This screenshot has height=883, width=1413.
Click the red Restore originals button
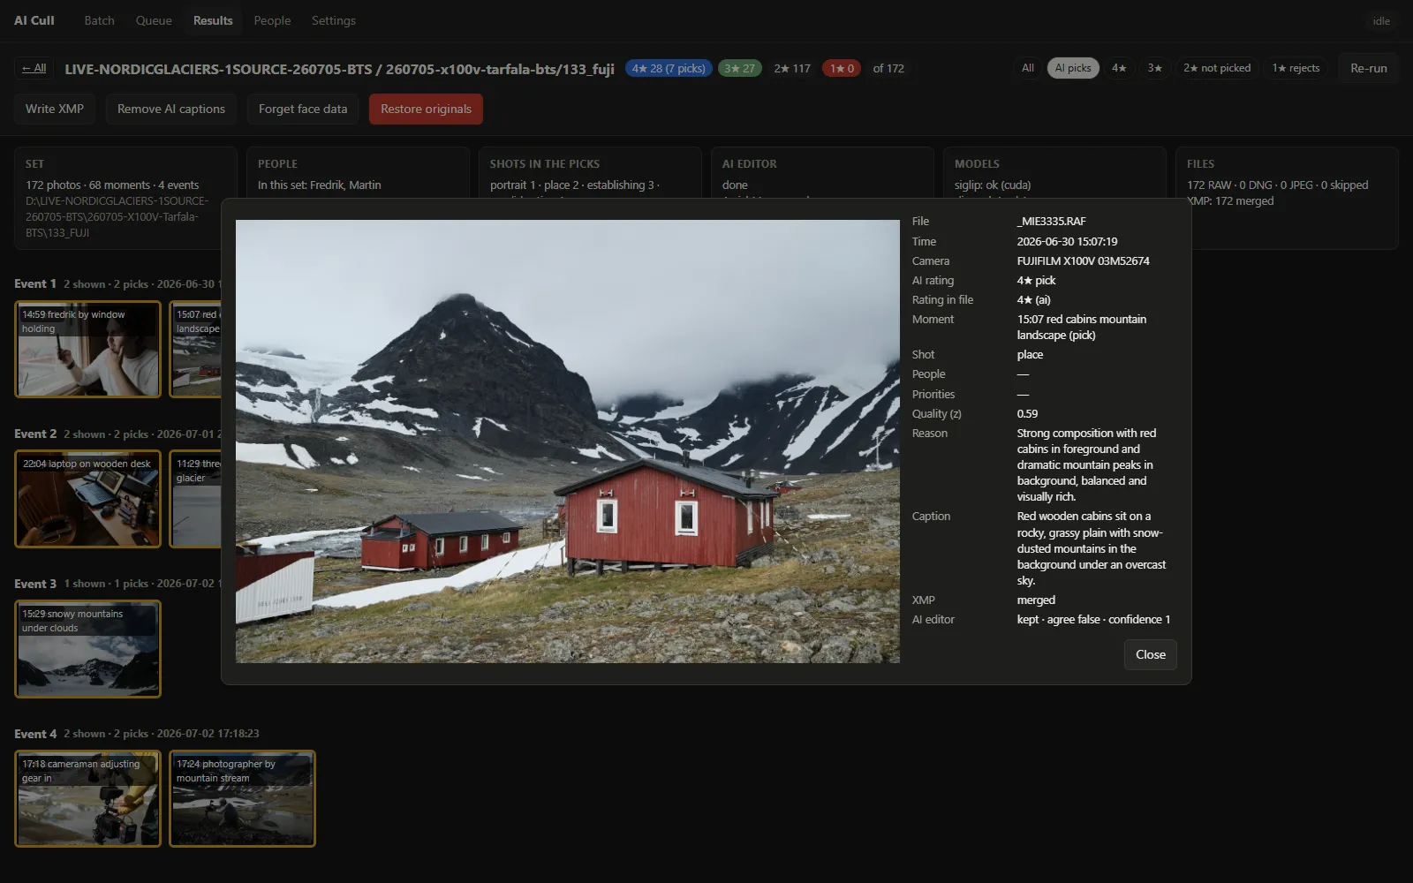(x=426, y=109)
